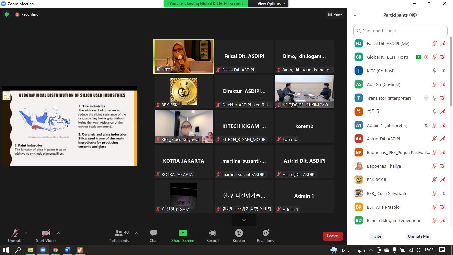The image size is (453, 255).
Task: Open Chrome from the taskbar
Action: coord(55,250)
